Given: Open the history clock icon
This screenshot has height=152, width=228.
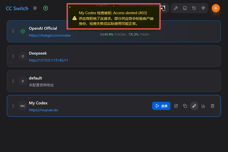Looking at the screenshot, I should 194,8.
